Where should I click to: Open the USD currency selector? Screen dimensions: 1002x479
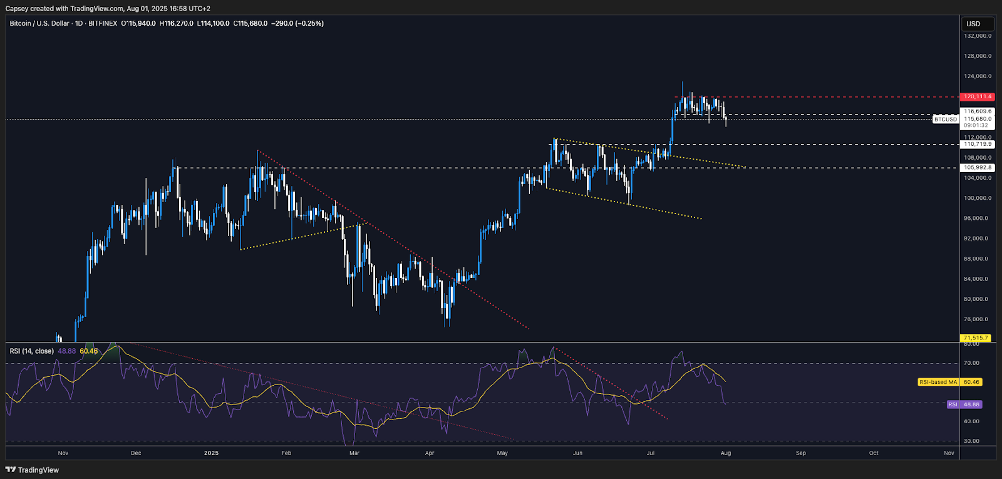coord(977,24)
